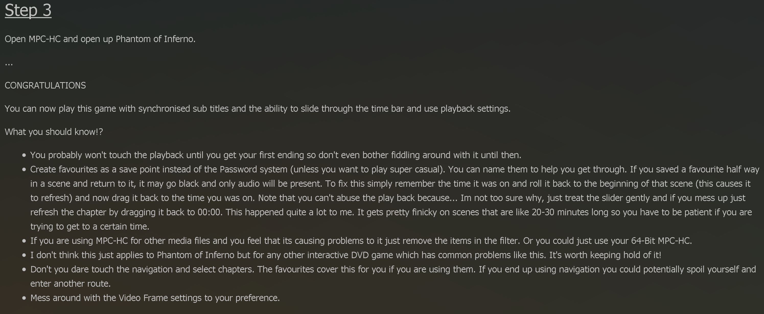764x314 pixels.
Task: Click the '64-Bit MPC-HC' text
Action: tap(661, 241)
